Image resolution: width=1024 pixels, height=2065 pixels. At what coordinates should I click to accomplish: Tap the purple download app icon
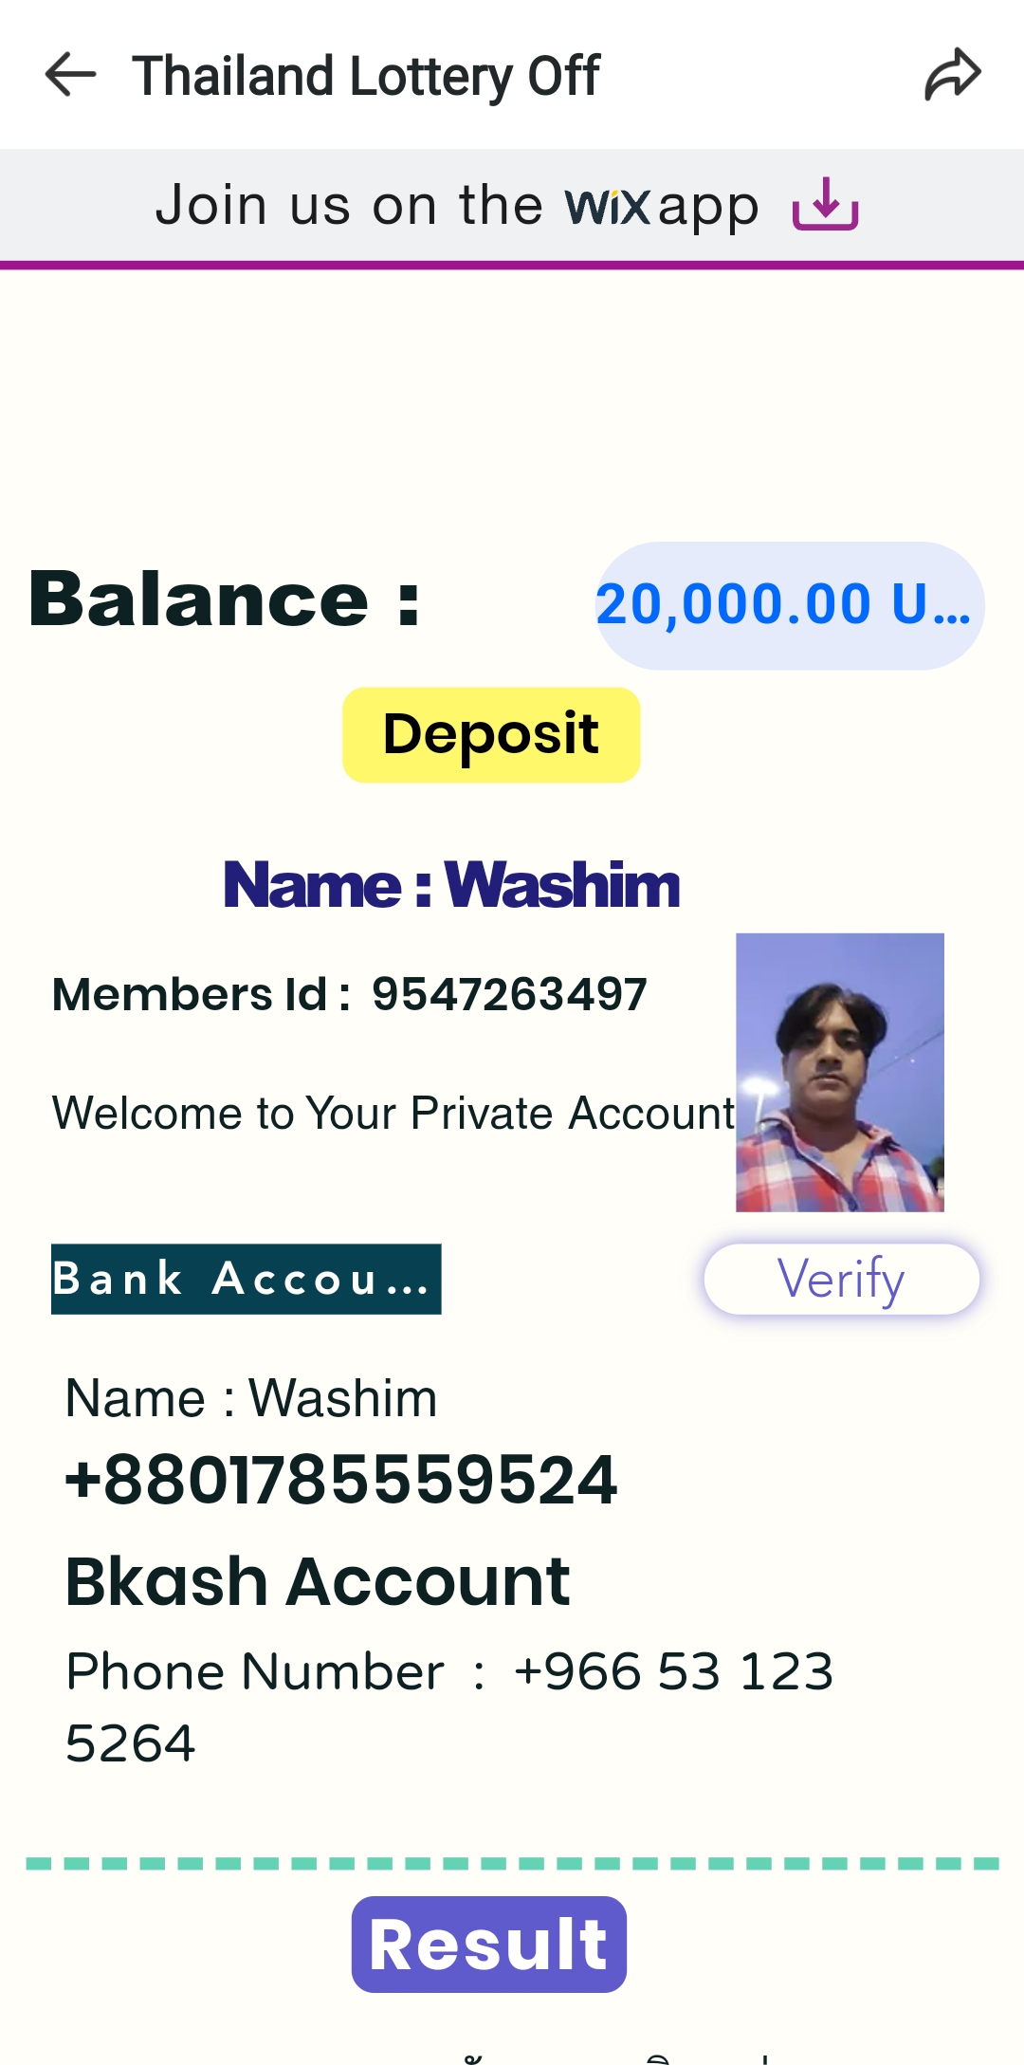click(826, 204)
